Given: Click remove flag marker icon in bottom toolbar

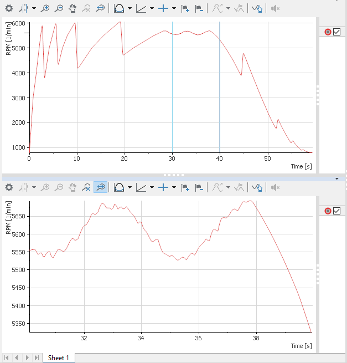Looking at the screenshot, I should point(199,187).
